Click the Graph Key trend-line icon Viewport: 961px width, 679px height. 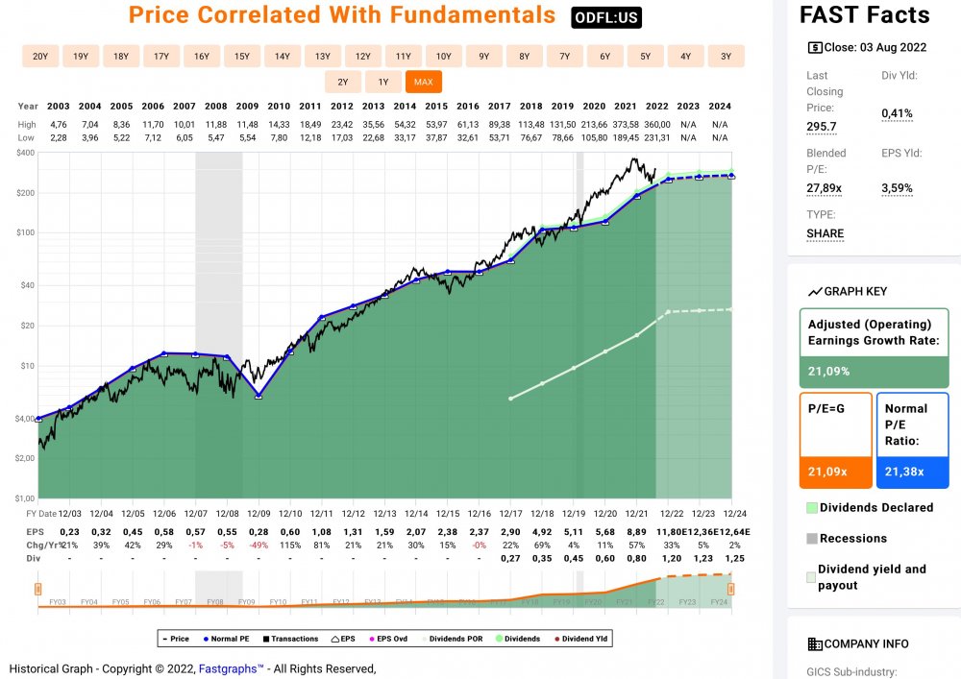click(x=815, y=291)
